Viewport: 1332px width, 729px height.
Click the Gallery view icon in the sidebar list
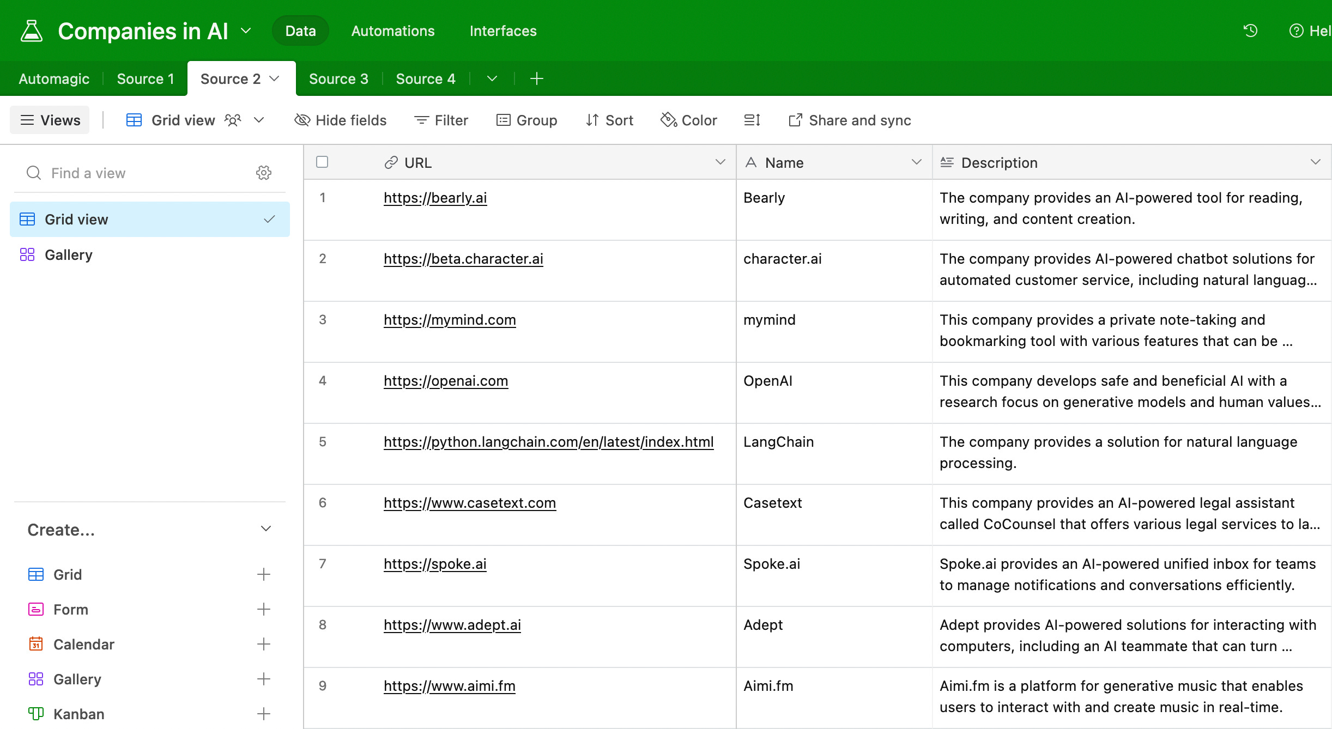[x=27, y=254]
